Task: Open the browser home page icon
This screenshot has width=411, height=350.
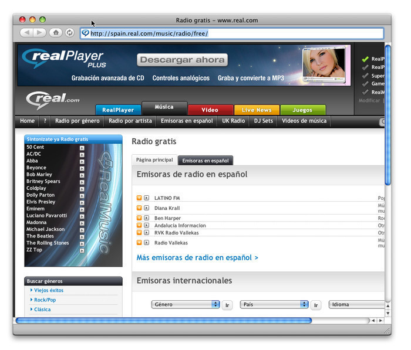Action: (56, 33)
